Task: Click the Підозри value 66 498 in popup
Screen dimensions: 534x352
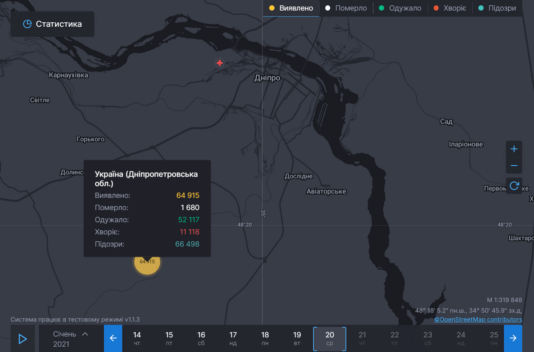Action: click(x=187, y=244)
